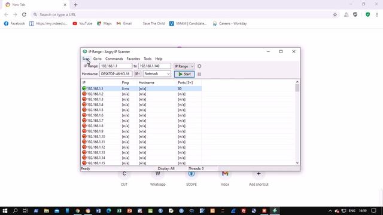Open the Gmail bookmark
This screenshot has height=215, width=383.
pos(124,23)
